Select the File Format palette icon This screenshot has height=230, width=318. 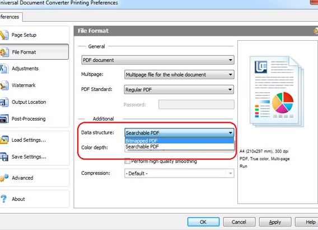4,52
